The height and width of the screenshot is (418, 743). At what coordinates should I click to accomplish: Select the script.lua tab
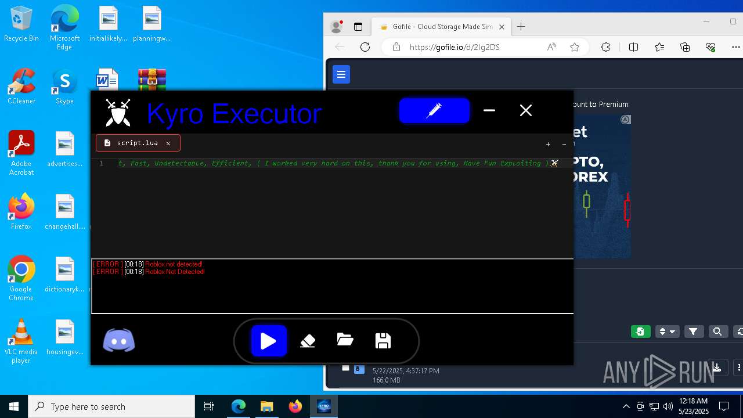pyautogui.click(x=138, y=143)
